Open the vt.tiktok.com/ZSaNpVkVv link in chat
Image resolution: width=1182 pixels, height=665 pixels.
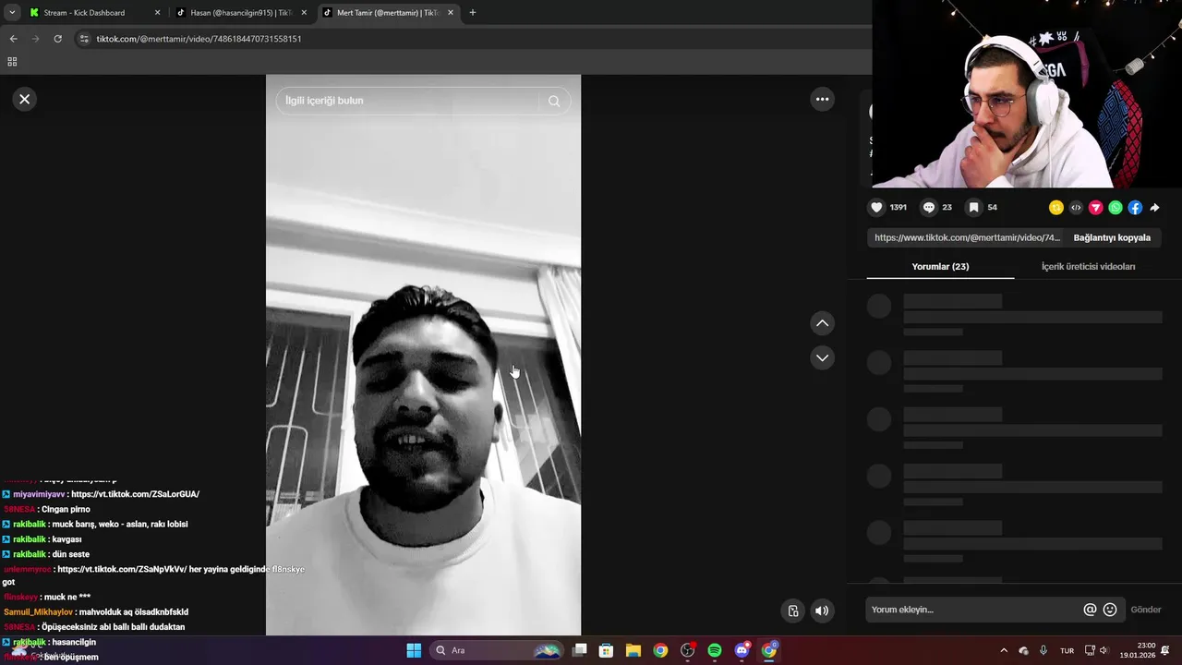point(123,569)
